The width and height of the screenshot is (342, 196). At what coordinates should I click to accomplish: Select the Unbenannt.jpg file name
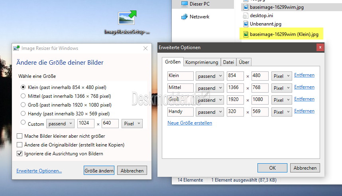265,24
